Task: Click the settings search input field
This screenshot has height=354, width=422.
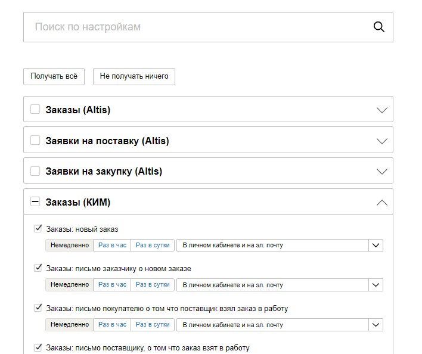Action: (x=197, y=27)
